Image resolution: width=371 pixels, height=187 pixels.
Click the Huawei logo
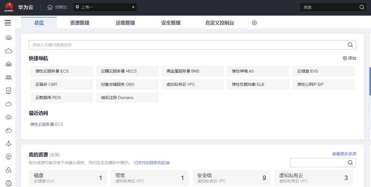pyautogui.click(x=9, y=7)
